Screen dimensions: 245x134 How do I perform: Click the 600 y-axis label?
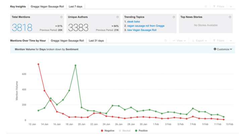24,74
